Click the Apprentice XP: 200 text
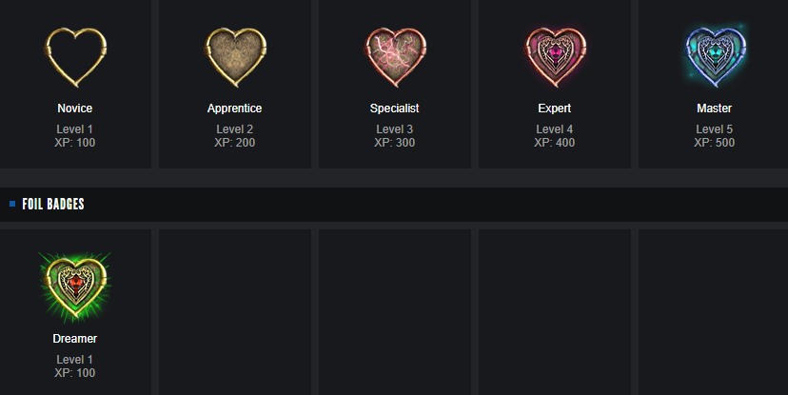The image size is (788, 395). coord(235,143)
